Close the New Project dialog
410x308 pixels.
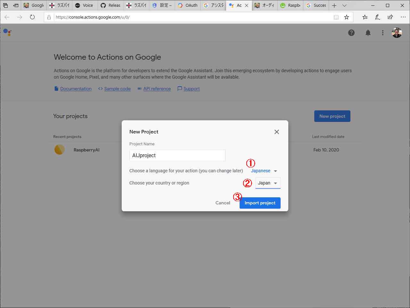[x=277, y=132]
